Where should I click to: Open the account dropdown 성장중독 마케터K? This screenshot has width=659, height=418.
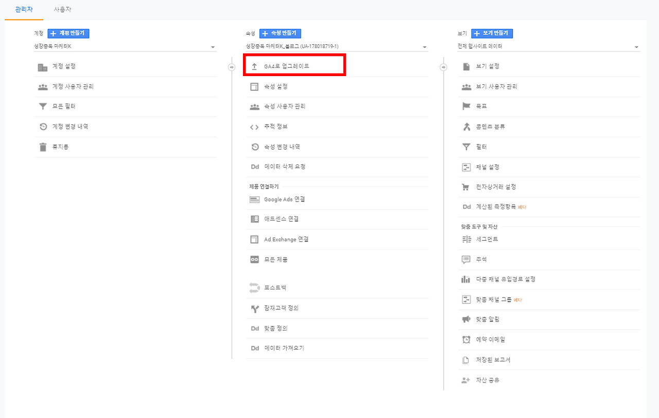click(x=125, y=47)
